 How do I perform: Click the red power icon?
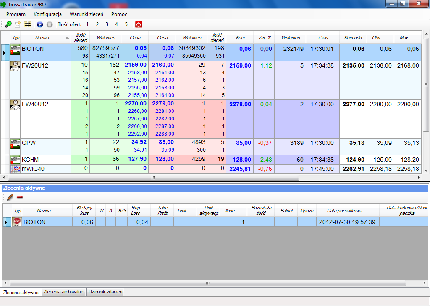click(139, 24)
